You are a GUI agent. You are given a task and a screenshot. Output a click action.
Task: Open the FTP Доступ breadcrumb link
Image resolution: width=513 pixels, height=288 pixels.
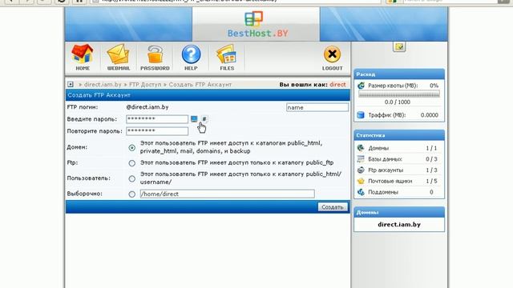pos(145,84)
